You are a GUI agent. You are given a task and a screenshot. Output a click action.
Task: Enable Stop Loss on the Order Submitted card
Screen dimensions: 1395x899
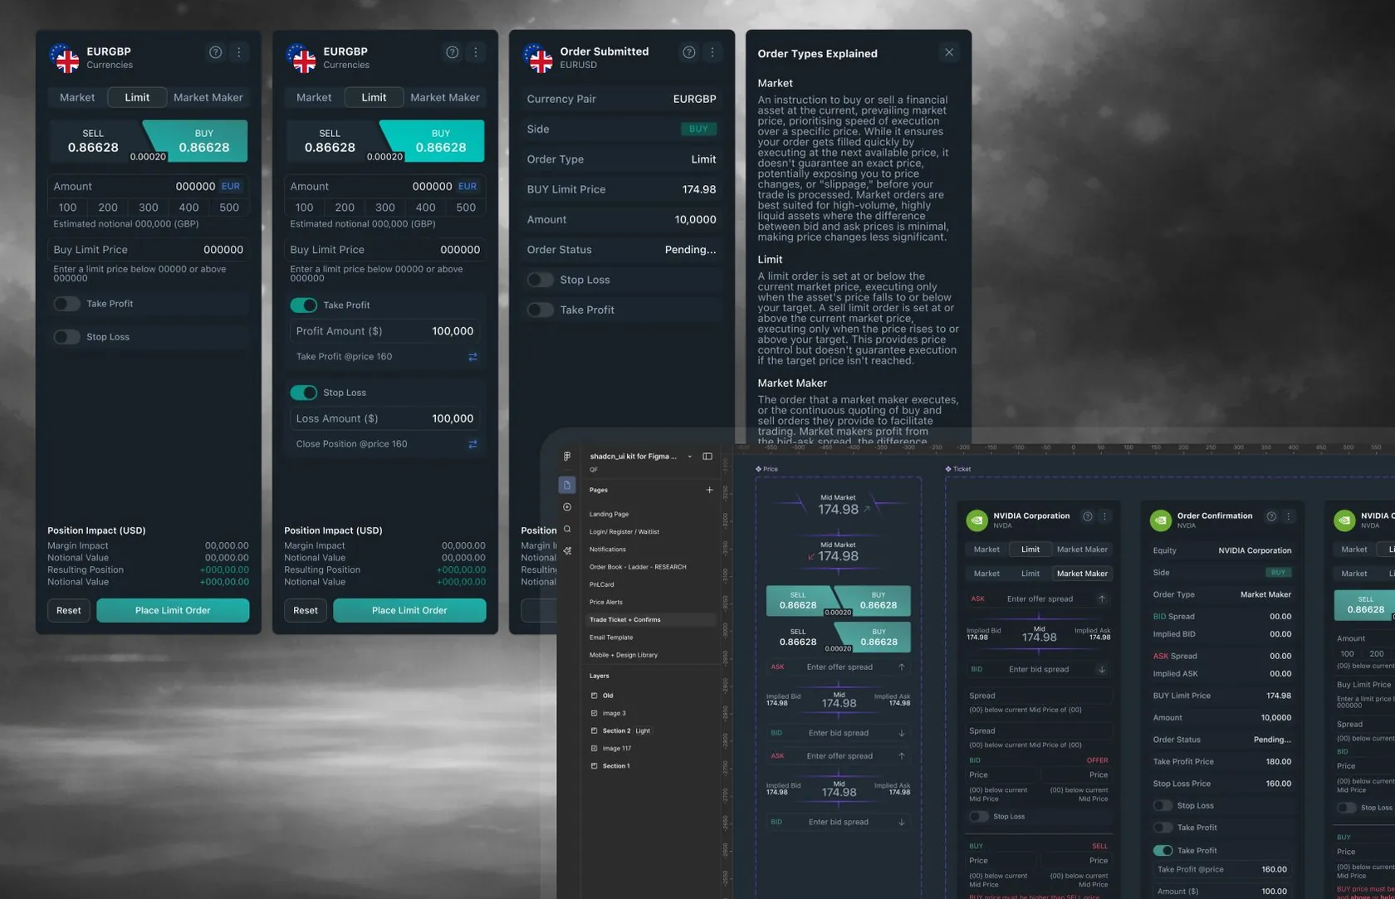pyautogui.click(x=541, y=280)
